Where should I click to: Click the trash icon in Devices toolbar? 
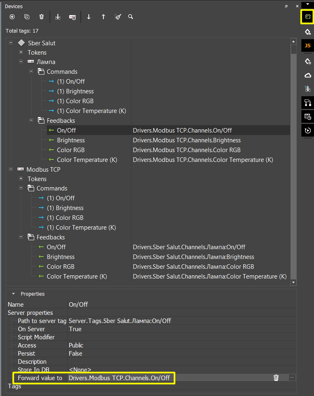(x=42, y=17)
